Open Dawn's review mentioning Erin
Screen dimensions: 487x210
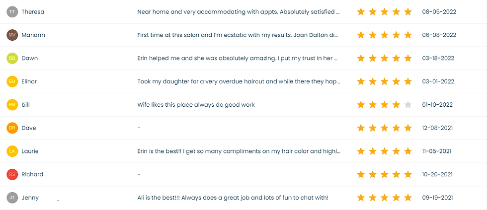238,58
